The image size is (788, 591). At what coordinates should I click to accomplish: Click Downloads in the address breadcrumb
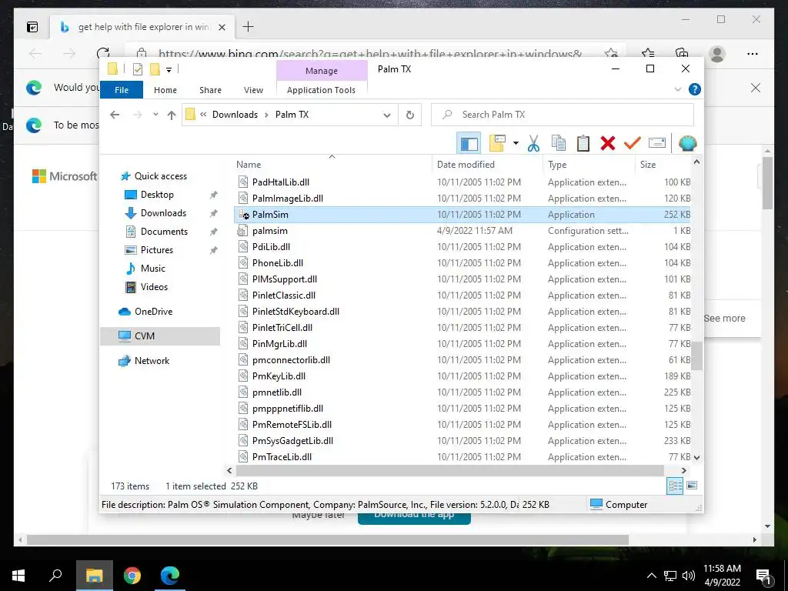[x=235, y=115]
